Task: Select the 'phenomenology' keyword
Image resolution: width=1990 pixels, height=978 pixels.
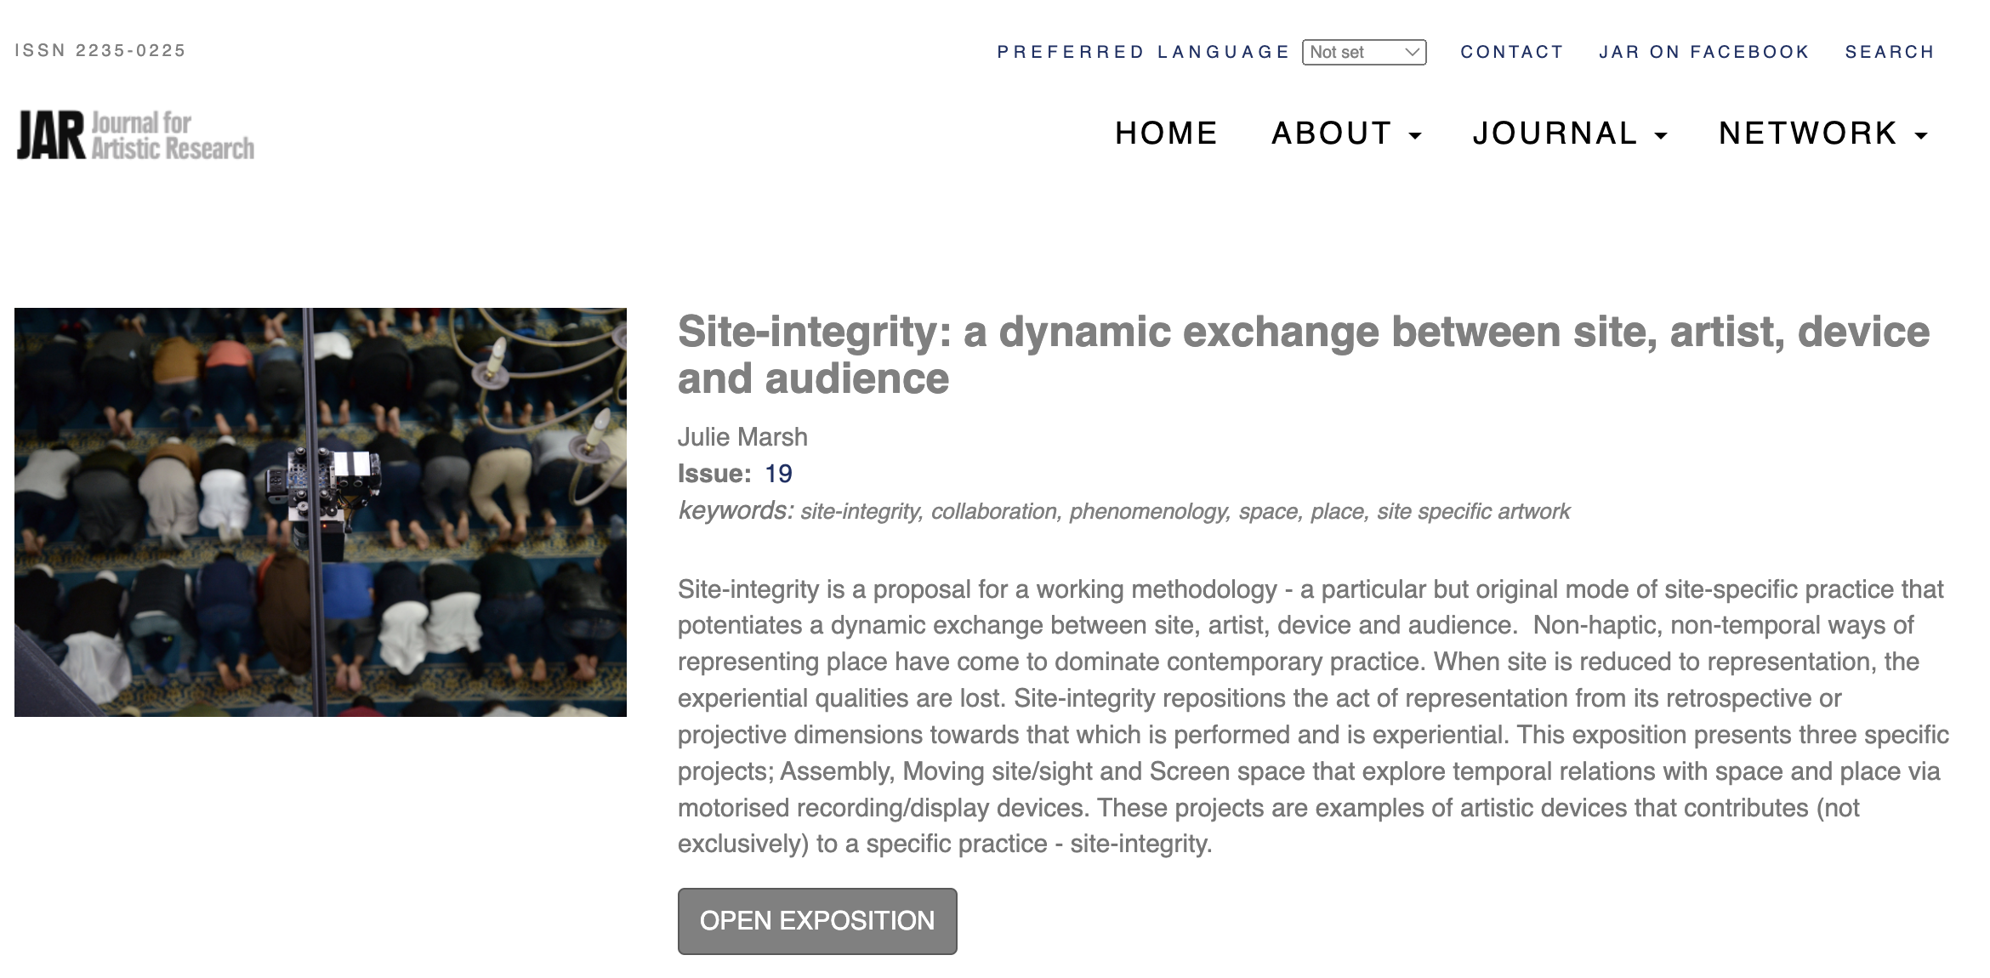Action: coord(1149,512)
